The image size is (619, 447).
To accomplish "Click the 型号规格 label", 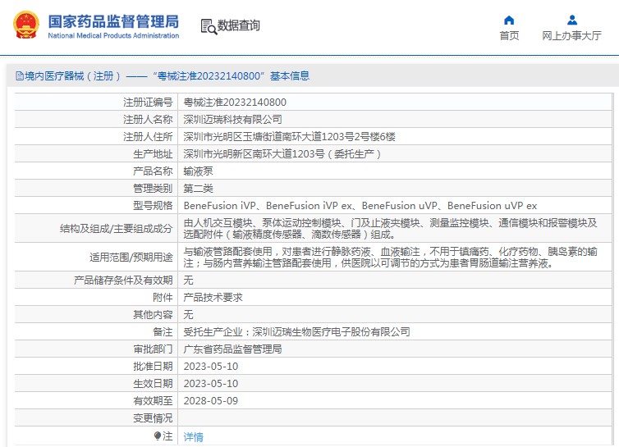I will coord(153,206).
